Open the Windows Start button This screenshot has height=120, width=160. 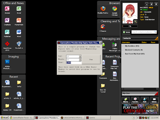point(4,118)
